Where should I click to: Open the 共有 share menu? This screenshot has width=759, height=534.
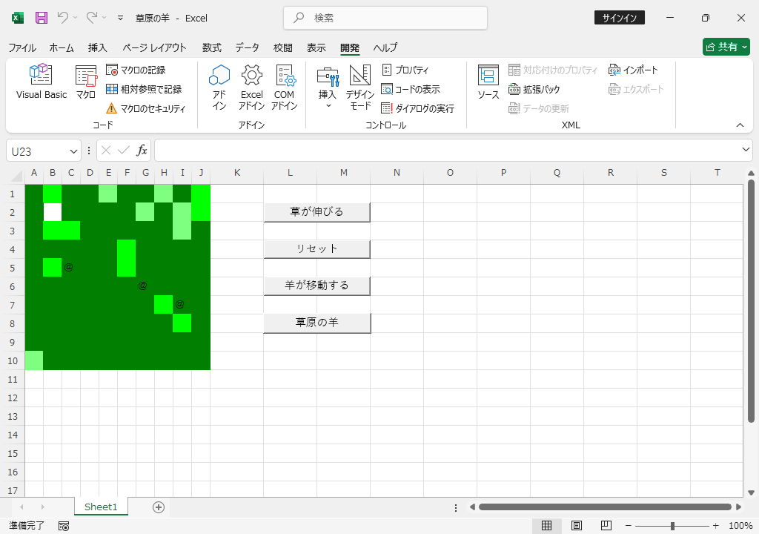click(726, 47)
